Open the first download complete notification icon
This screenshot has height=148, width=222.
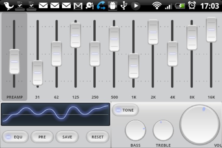[20, 6]
